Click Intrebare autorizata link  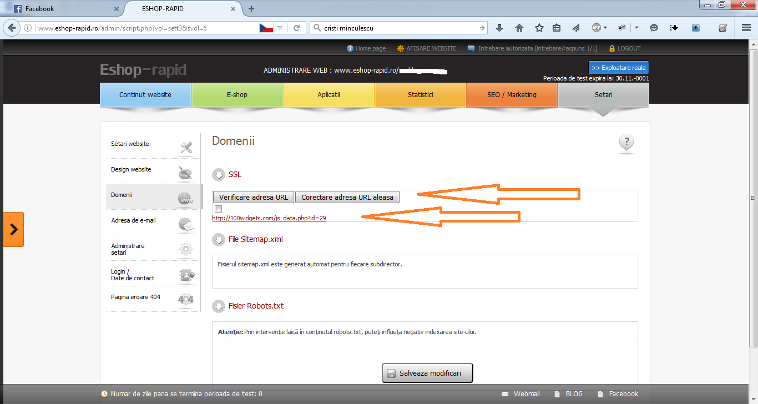click(x=532, y=48)
